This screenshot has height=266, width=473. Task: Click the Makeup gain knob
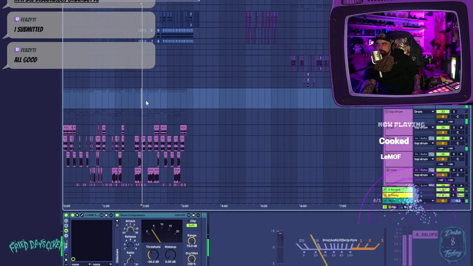pyautogui.click(x=170, y=254)
